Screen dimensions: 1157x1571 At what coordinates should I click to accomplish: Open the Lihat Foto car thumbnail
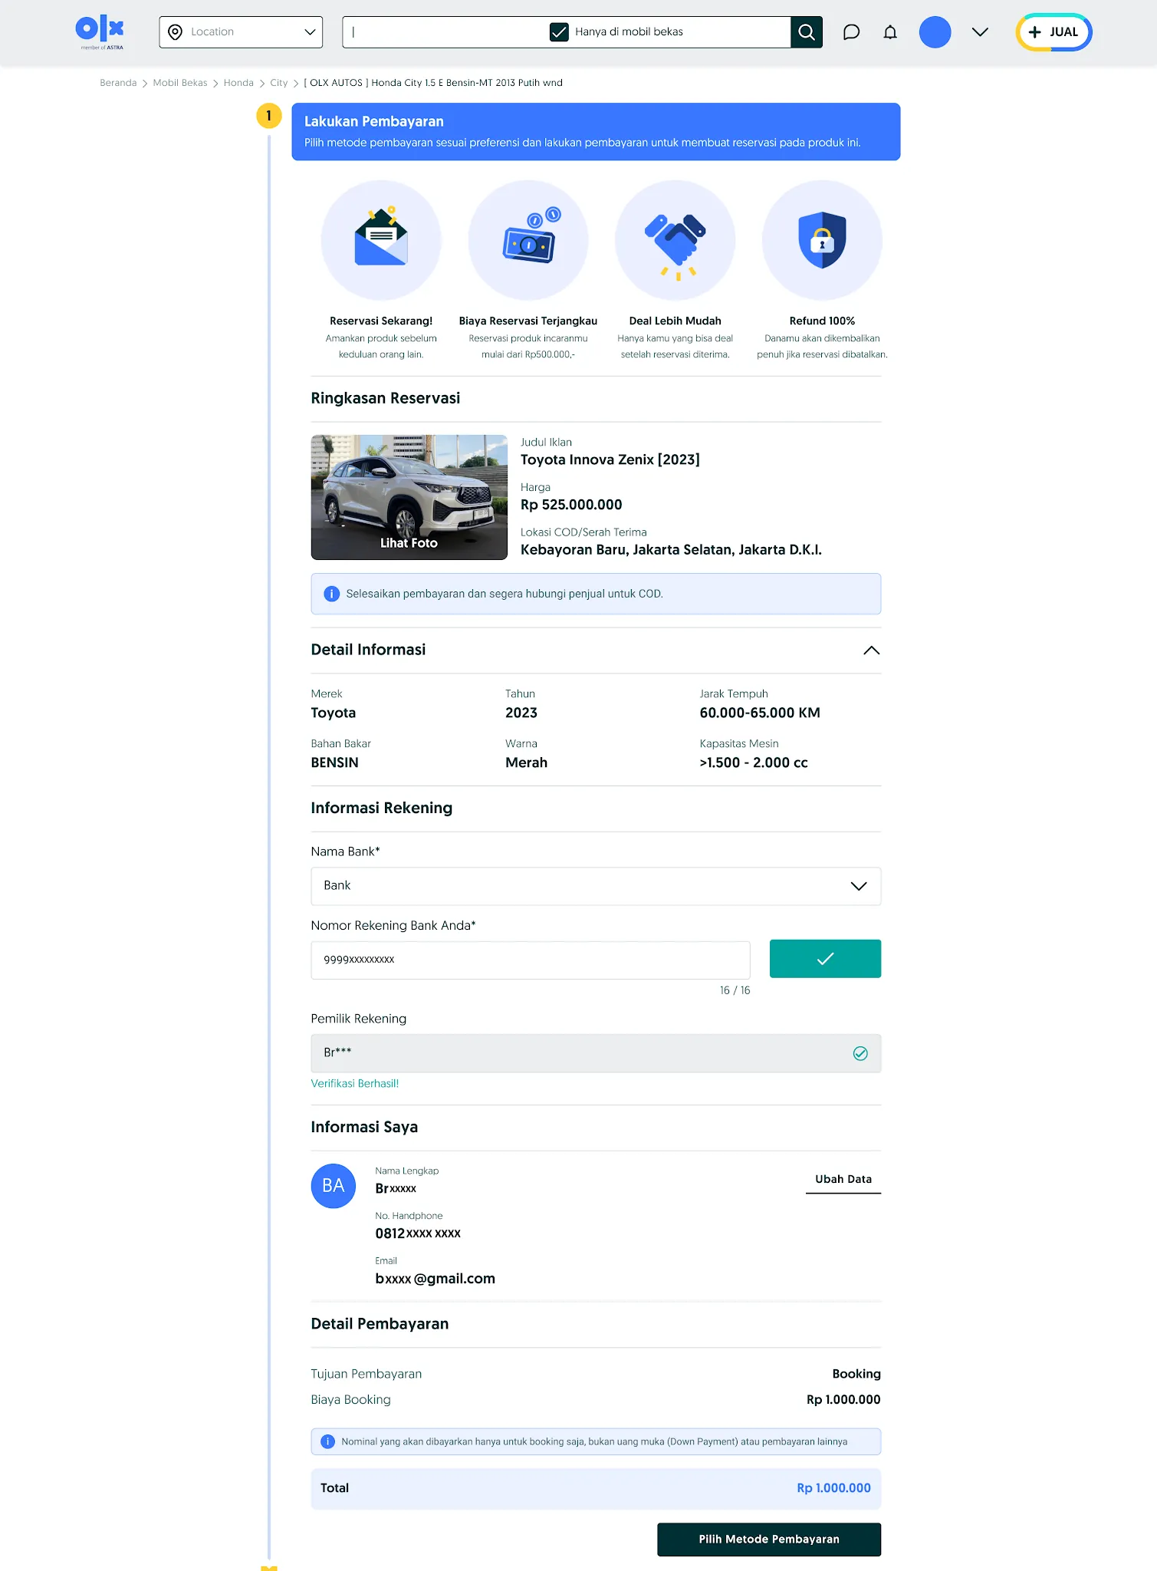point(409,497)
